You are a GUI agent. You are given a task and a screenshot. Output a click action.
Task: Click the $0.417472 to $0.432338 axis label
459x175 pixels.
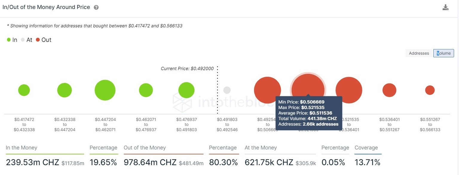pos(24,124)
